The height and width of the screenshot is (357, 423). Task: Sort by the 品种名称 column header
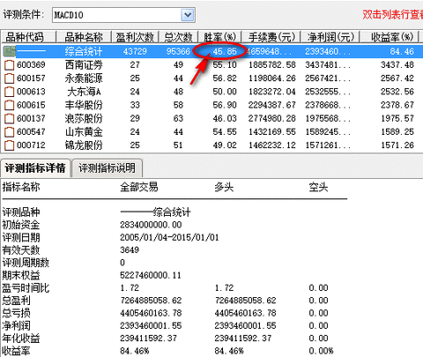(84, 37)
